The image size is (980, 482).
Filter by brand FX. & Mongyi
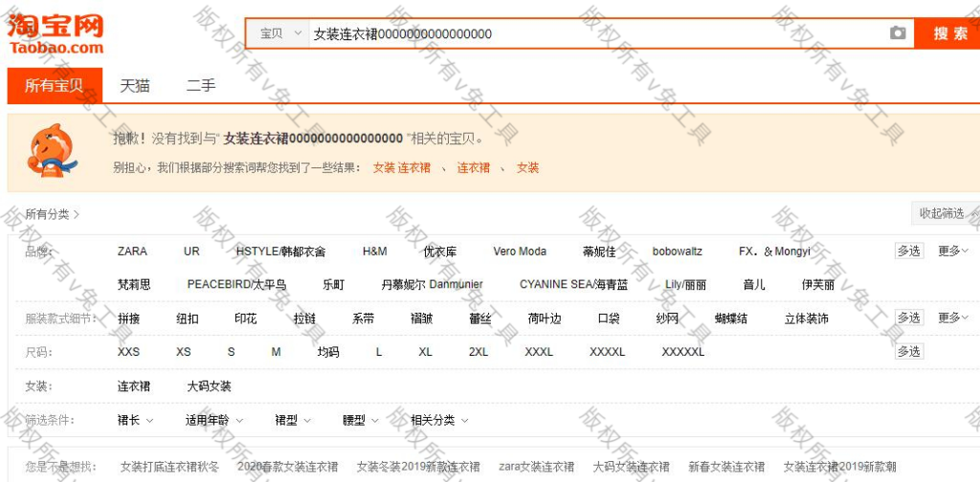pyautogui.click(x=774, y=251)
